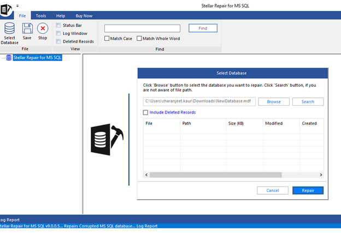
Task: Switch to the Help tab
Action: tap(61, 16)
